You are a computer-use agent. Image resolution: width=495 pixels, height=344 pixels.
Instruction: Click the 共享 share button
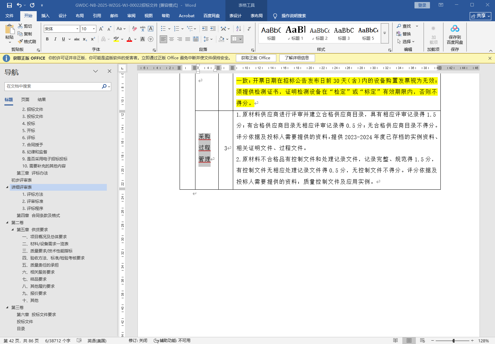pyautogui.click(x=480, y=16)
